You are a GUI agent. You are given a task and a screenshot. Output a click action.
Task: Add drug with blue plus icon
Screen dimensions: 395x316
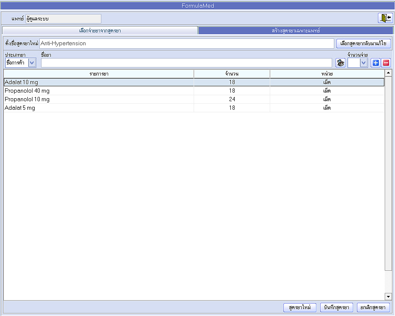[x=376, y=63]
